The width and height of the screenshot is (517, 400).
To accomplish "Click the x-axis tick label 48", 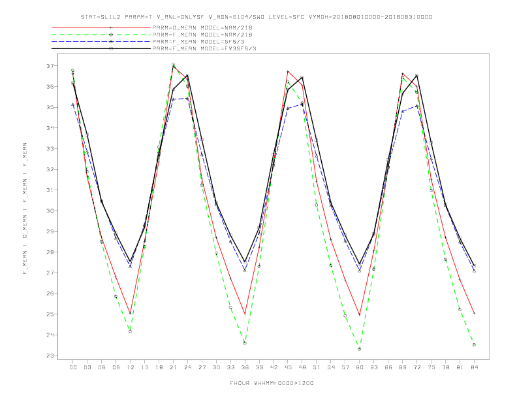I will coord(302,367).
